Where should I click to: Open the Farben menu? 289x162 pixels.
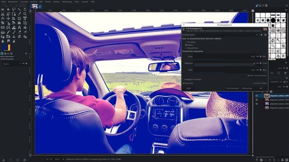tap(56, 2)
